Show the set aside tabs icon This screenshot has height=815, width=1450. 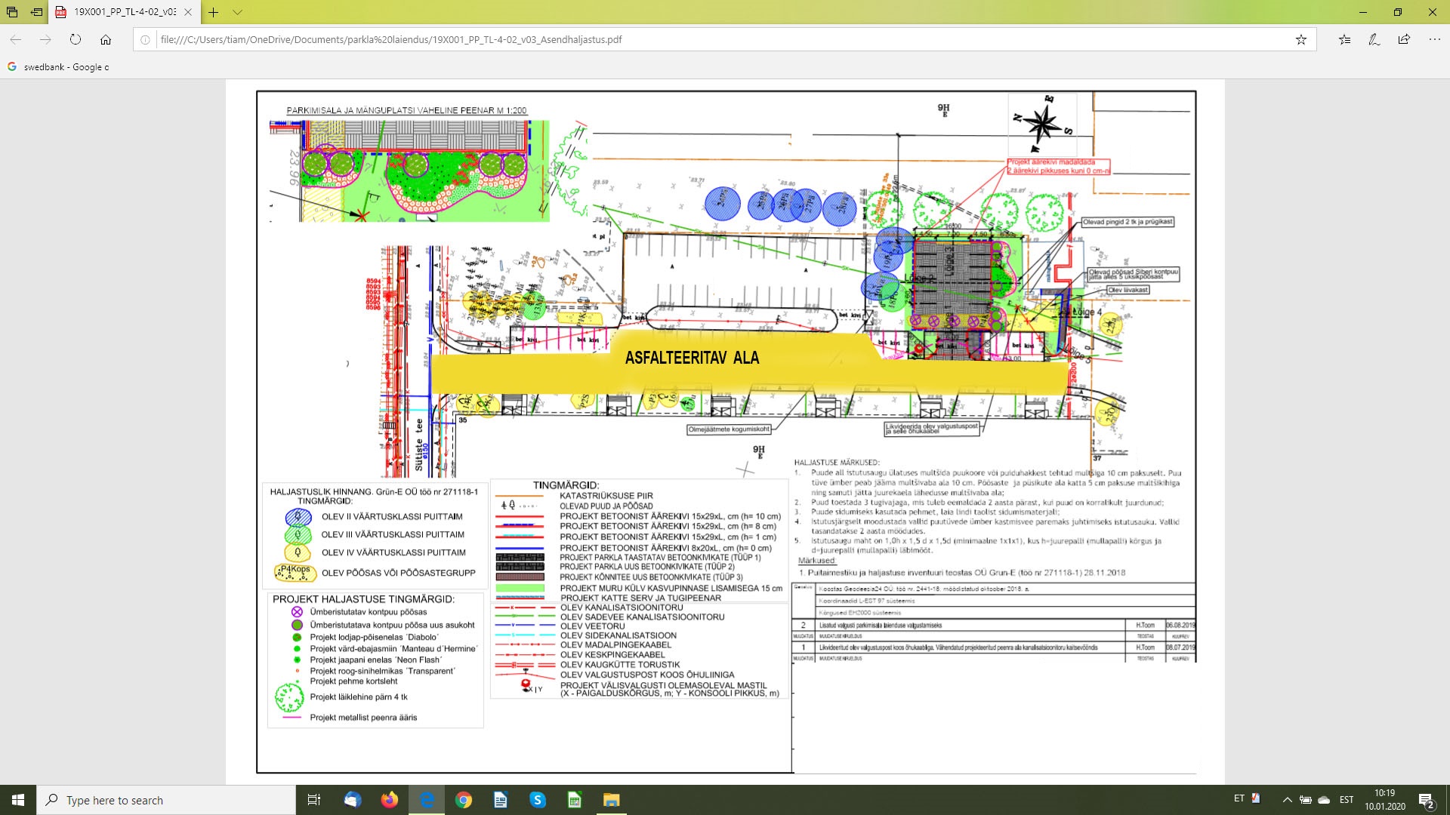pyautogui.click(x=12, y=12)
